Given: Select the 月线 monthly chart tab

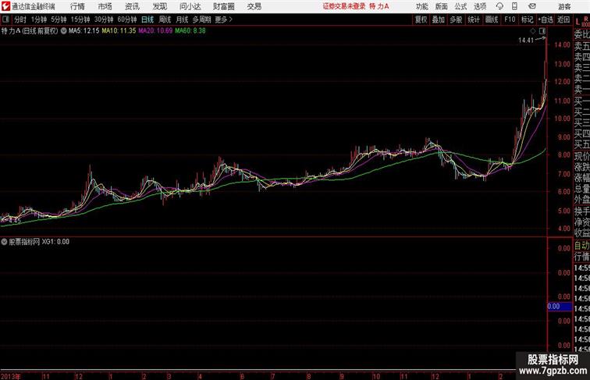Looking at the screenshot, I should (182, 20).
